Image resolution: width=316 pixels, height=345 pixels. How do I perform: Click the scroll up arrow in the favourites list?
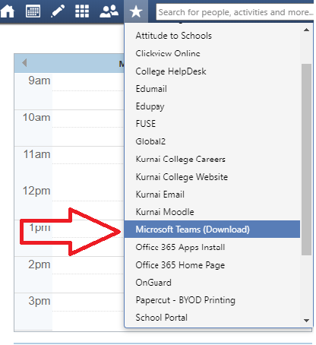(x=306, y=30)
